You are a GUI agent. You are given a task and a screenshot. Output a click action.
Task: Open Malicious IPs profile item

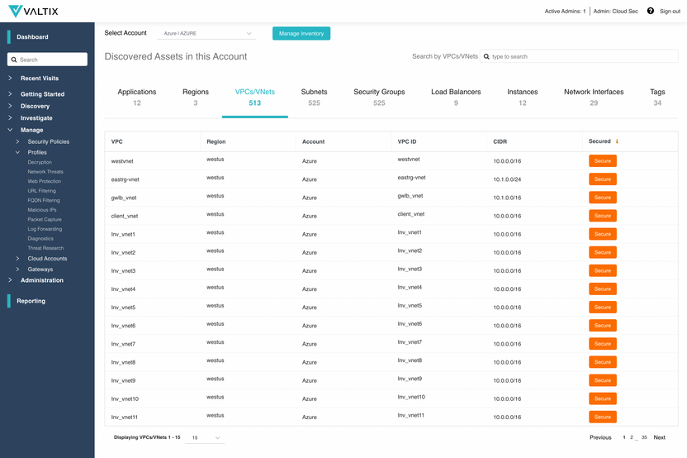point(42,210)
